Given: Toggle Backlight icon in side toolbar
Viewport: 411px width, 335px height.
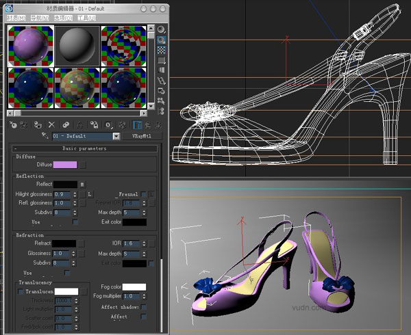Looking at the screenshot, I should (x=161, y=40).
